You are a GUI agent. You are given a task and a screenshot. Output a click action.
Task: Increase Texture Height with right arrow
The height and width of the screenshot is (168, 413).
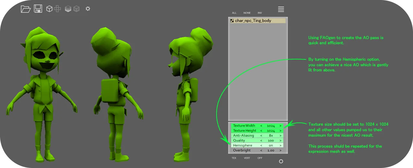(x=280, y=131)
